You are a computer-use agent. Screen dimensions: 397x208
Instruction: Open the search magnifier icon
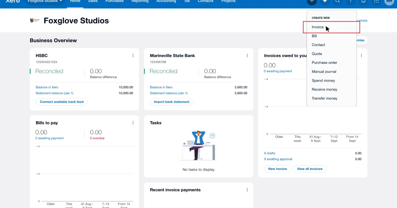click(337, 1)
